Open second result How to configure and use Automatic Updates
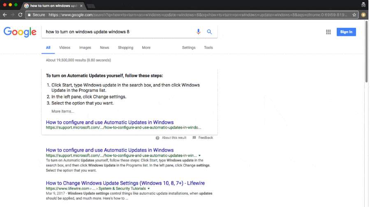This screenshot has width=370, height=207. tap(110, 150)
